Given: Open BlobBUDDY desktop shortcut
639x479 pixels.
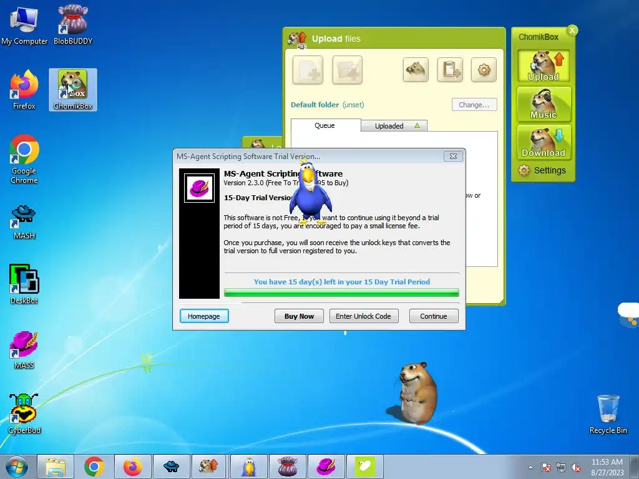Looking at the screenshot, I should (x=73, y=25).
